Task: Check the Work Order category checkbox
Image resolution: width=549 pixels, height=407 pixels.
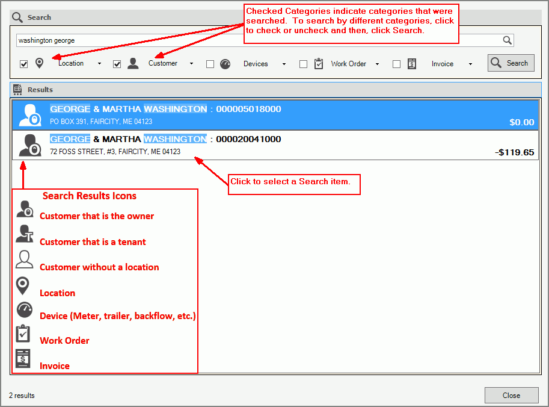Action: click(x=303, y=64)
